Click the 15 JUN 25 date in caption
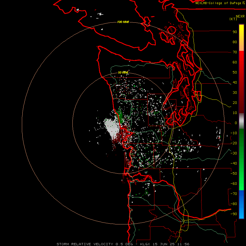Viewport: 246px width, 246px height. pyautogui.click(x=165, y=244)
